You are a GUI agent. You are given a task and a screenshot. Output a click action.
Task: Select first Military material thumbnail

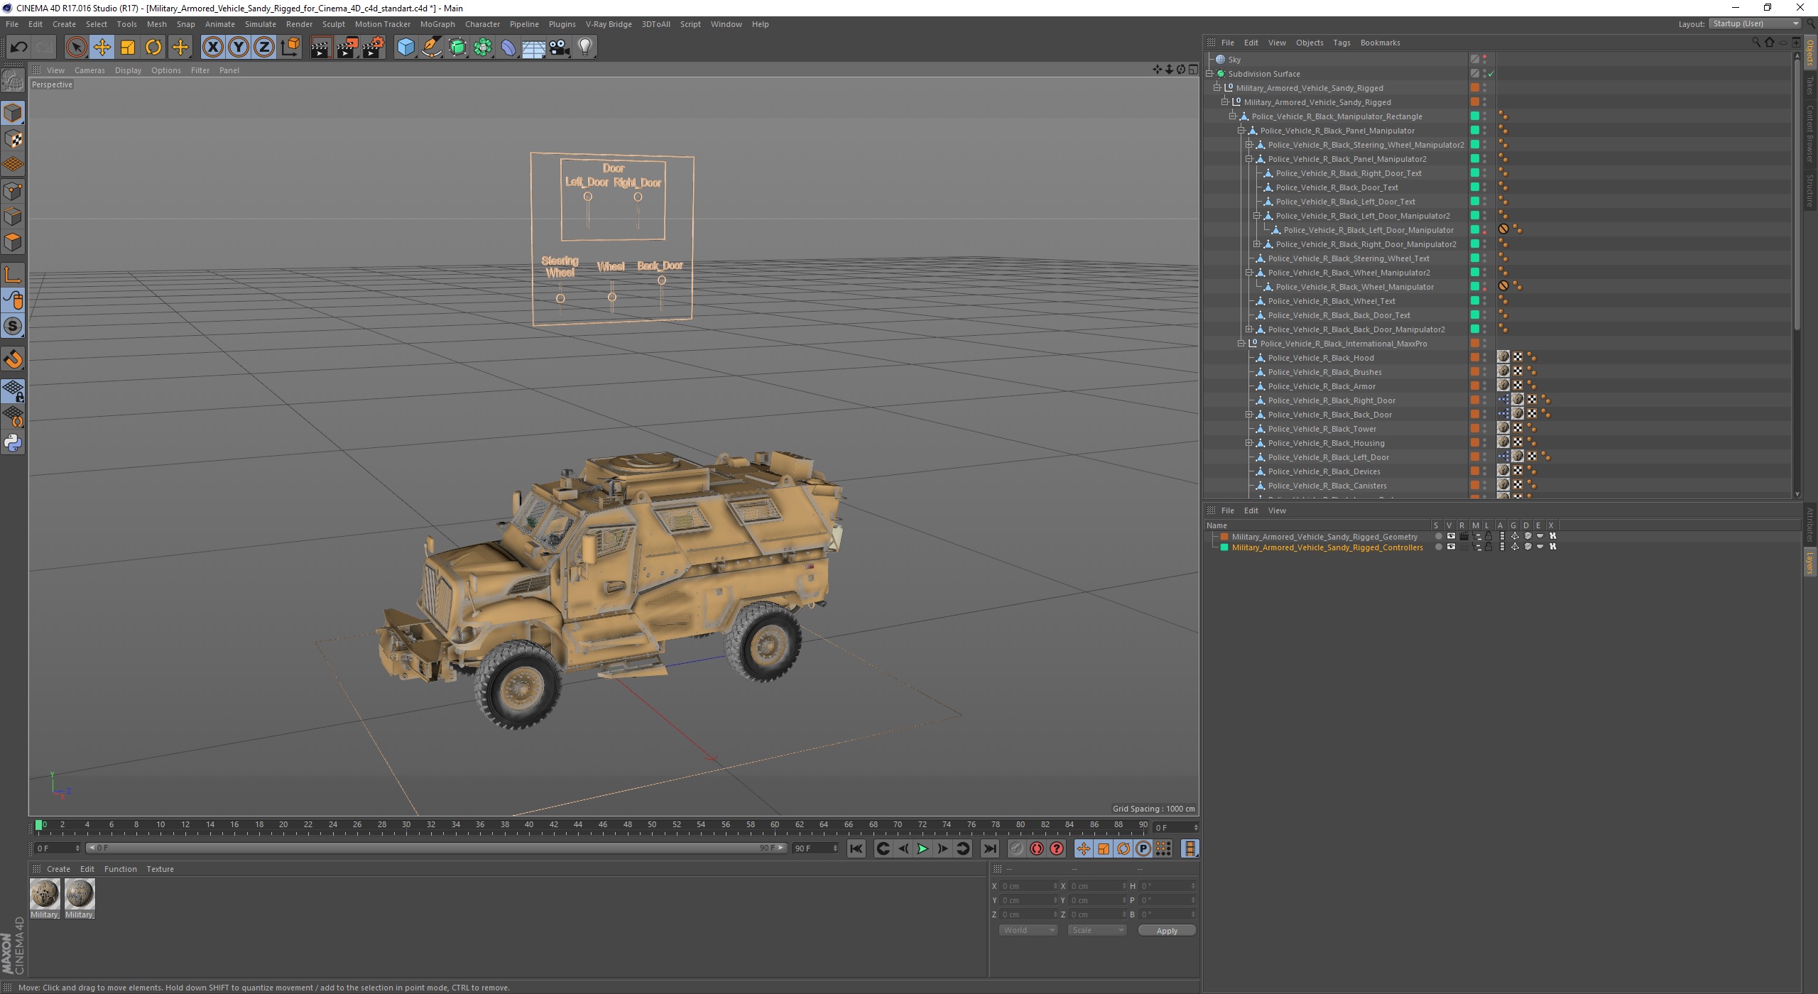coord(45,895)
